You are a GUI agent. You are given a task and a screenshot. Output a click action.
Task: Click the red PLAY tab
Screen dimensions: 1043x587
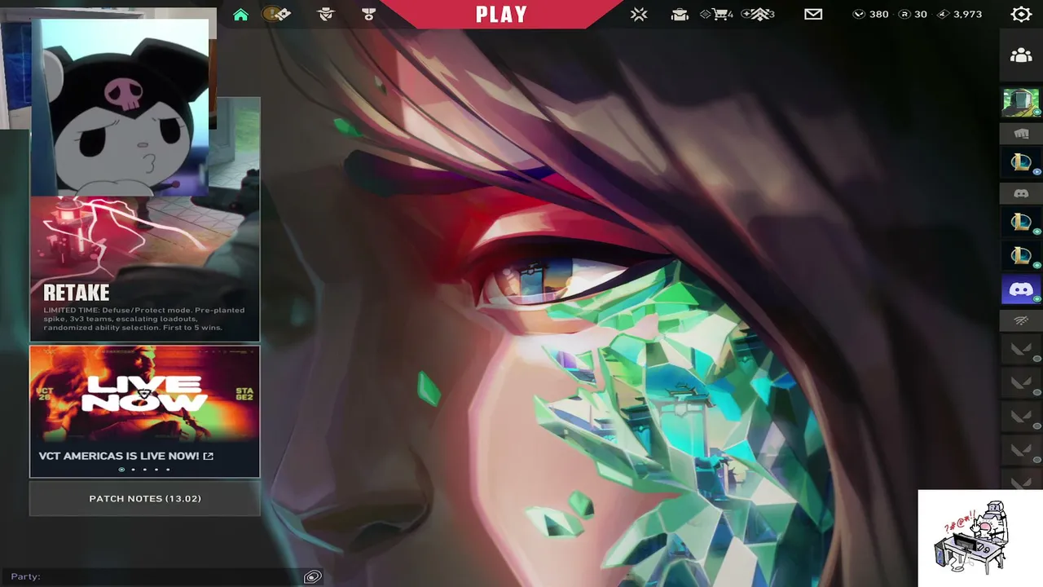pos(501,14)
